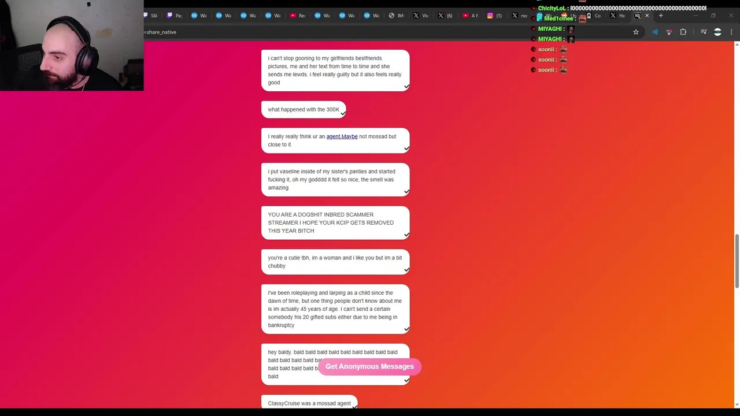Screen dimensions: 740x416
Task: Open the Extensions puzzle-piece menu
Action: 683,32
